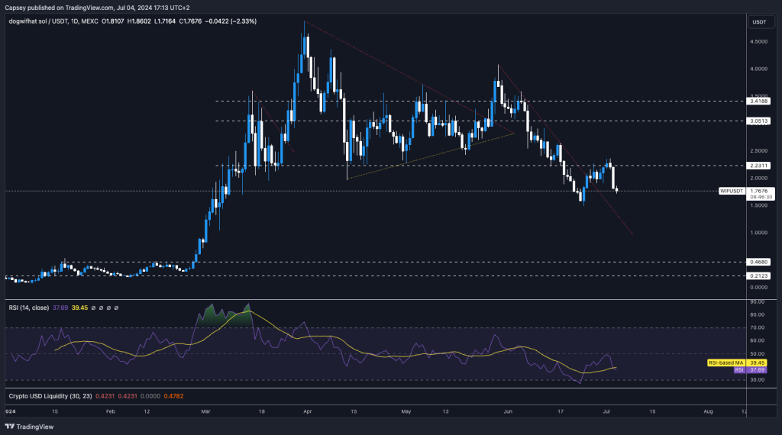Click the purple RSI label beside 37.69 on axis

pos(739,369)
